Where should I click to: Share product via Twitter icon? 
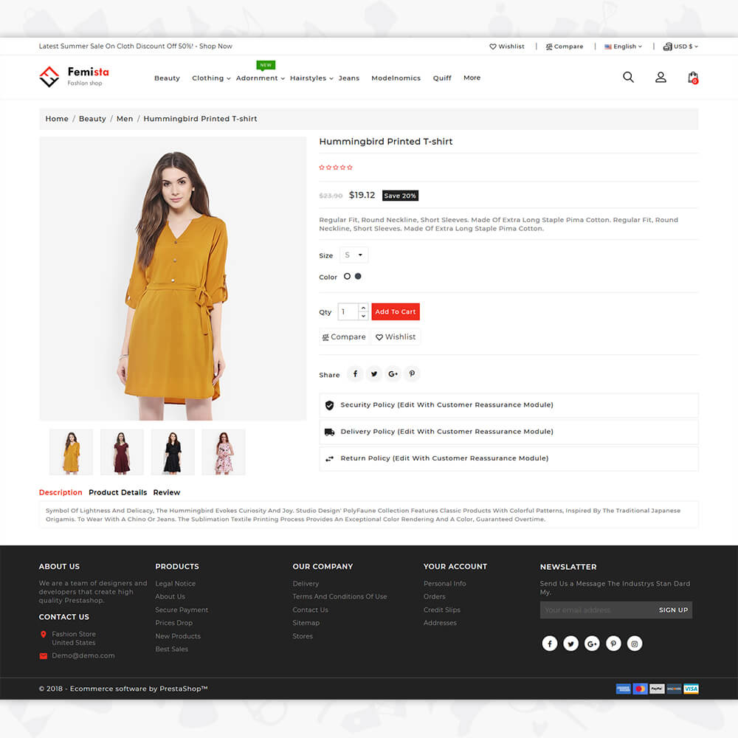[374, 374]
